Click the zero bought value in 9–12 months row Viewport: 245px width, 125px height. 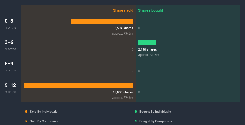[x=139, y=92]
